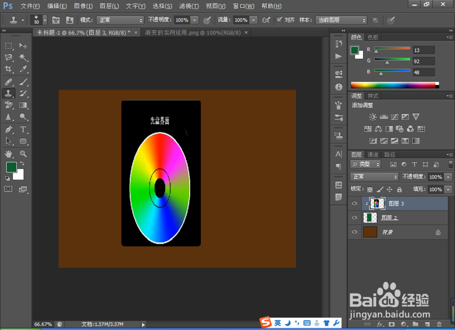This screenshot has height=330, width=455.
Task: Select the Eyedropper tool
Action: (23, 69)
